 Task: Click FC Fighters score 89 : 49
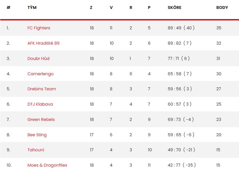click(x=175, y=28)
